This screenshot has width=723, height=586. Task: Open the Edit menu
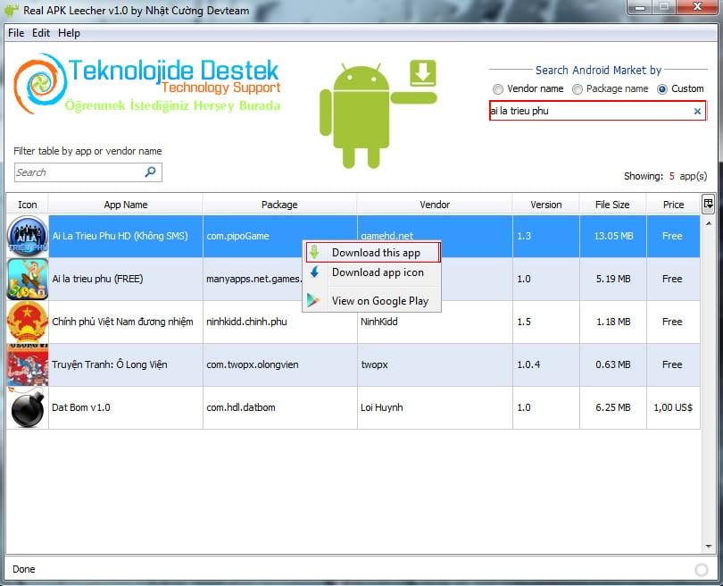41,33
